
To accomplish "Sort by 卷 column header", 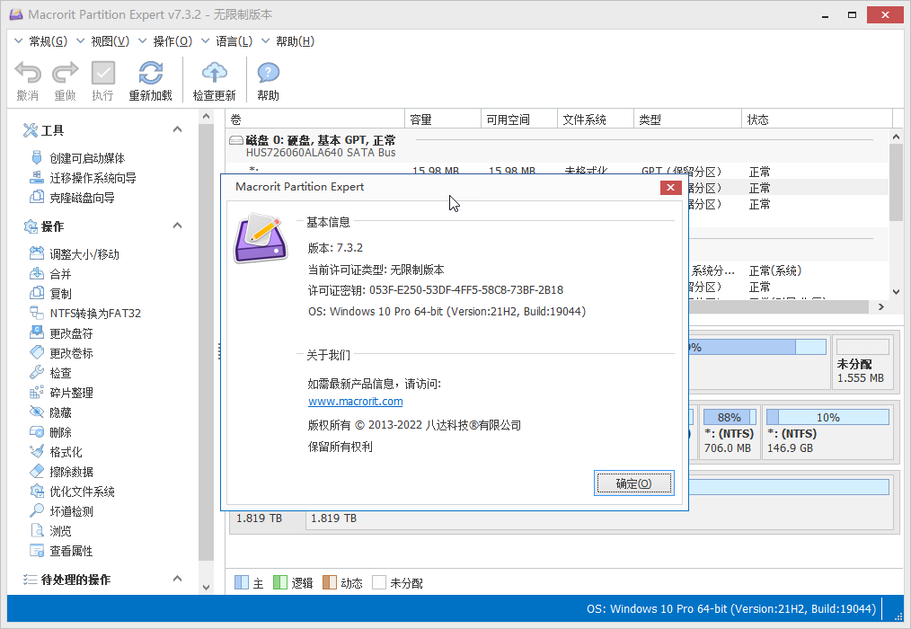I will click(x=315, y=120).
